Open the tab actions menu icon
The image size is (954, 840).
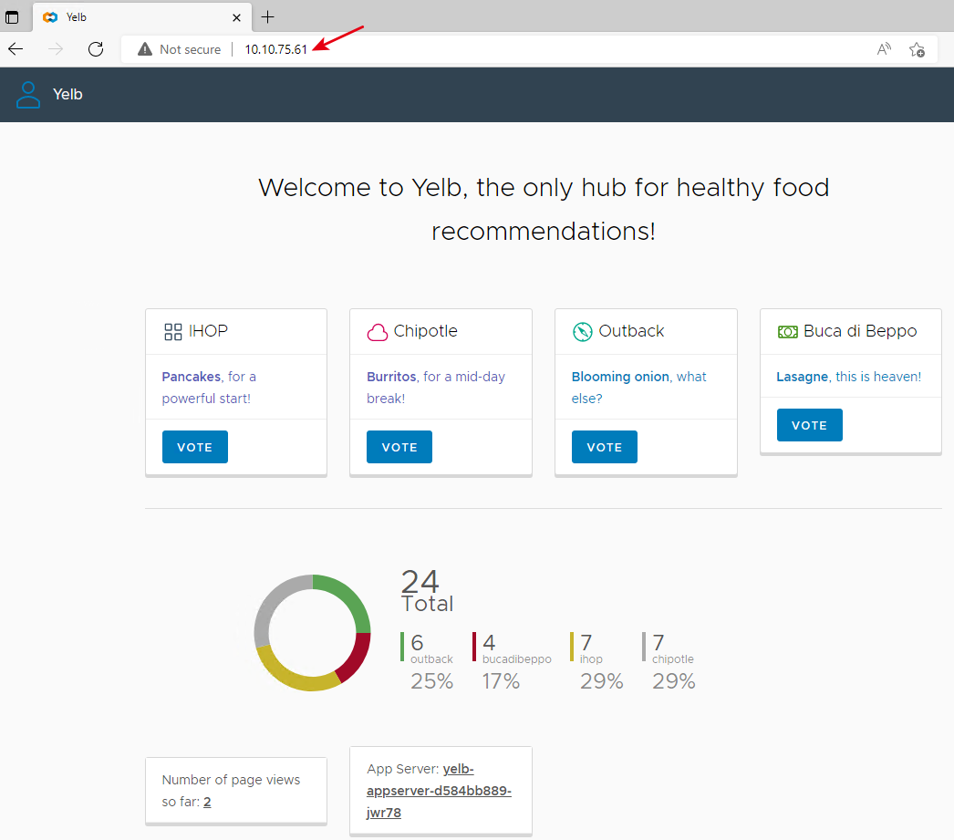[12, 17]
